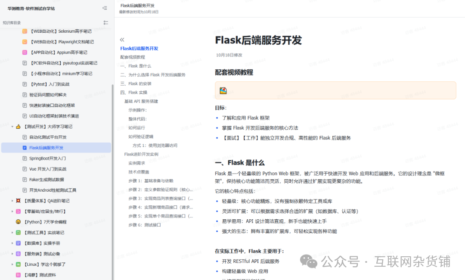Click the red star icon beside 【质量体系】QA进阶笔记

tap(18, 201)
